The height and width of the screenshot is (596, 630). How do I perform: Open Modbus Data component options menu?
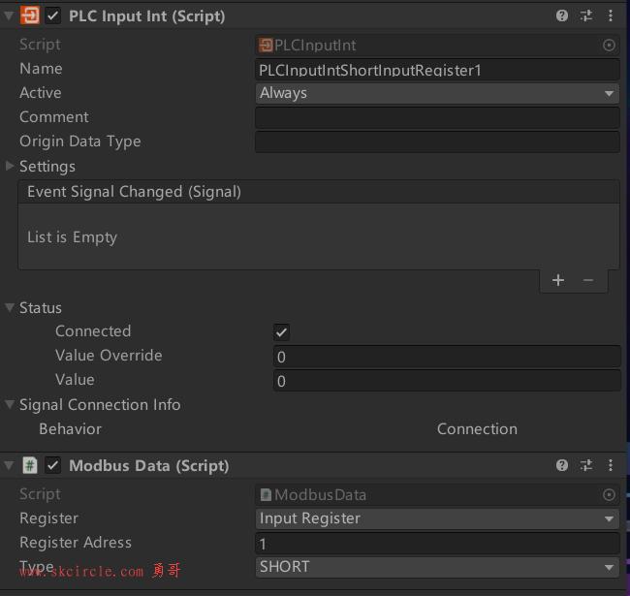pyautogui.click(x=611, y=465)
